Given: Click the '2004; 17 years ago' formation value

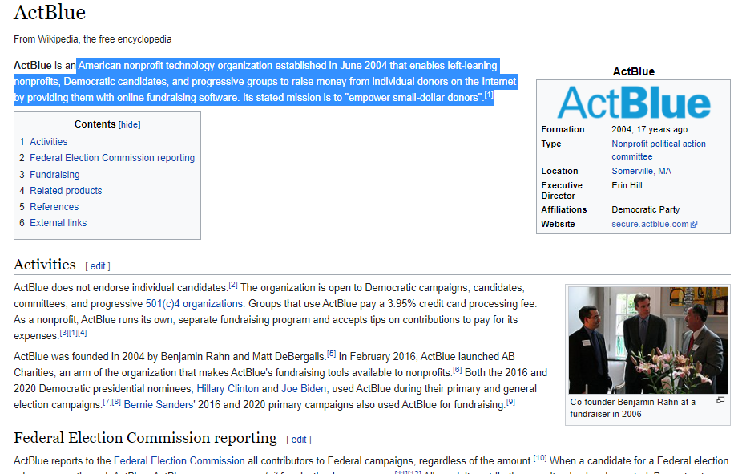Looking at the screenshot, I should click(650, 129).
